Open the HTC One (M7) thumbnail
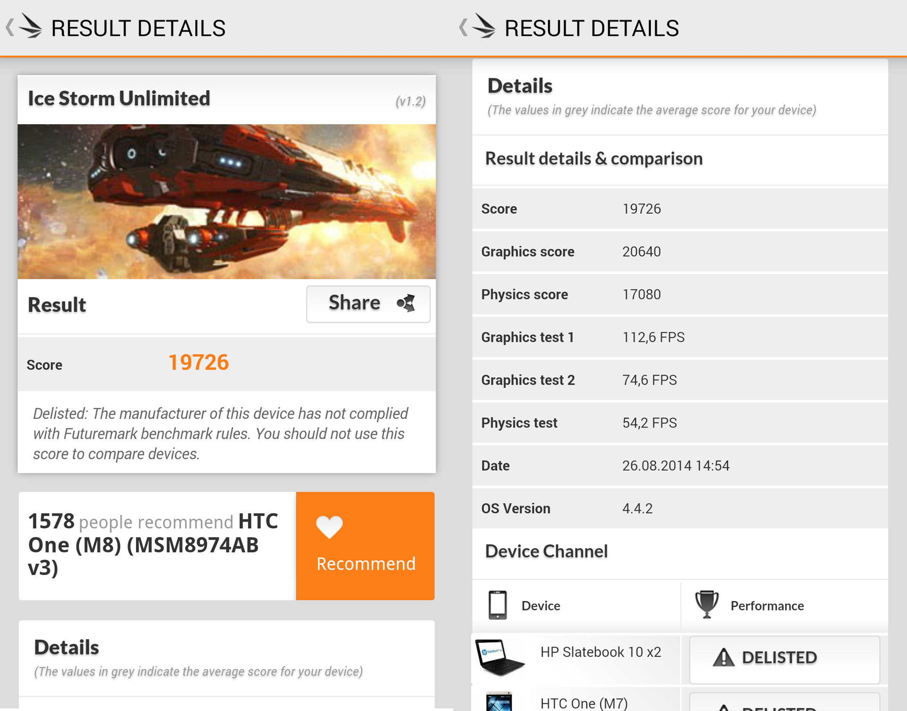 click(x=499, y=702)
